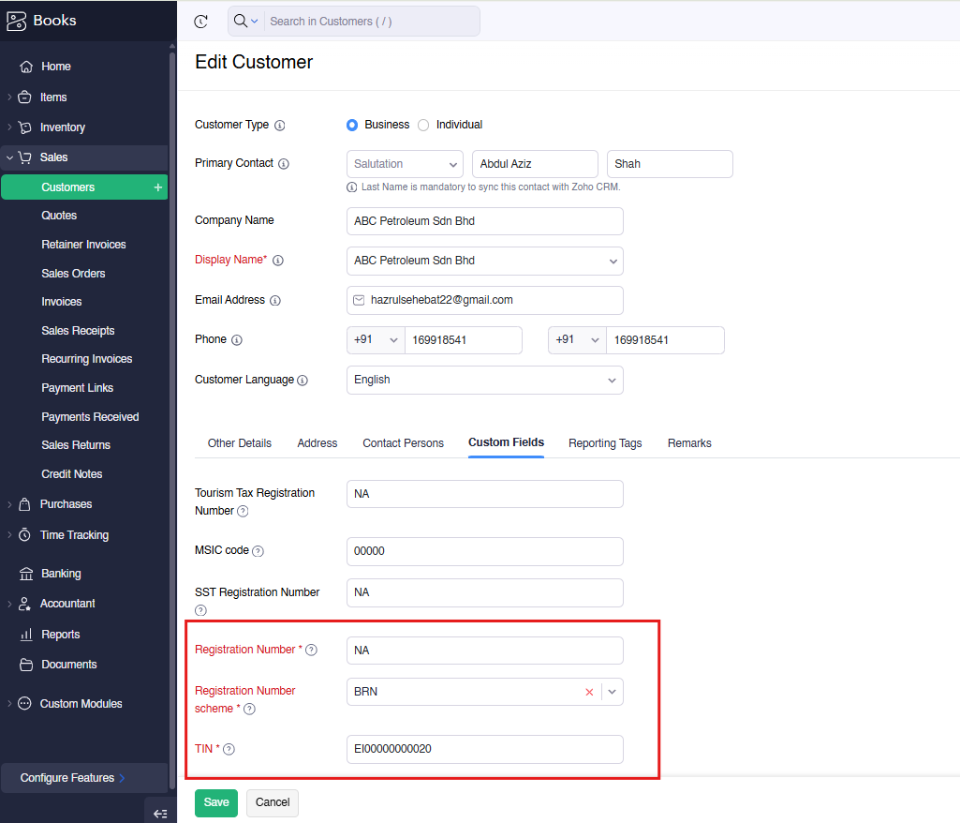The width and height of the screenshot is (960, 823).
Task: Click the Cancel button
Action: pyautogui.click(x=273, y=802)
